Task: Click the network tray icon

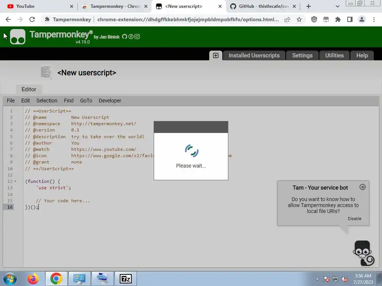Action: (335, 279)
